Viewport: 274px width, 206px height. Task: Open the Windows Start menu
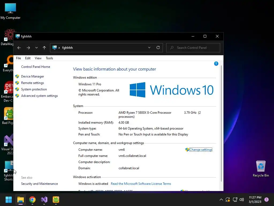click(9, 200)
